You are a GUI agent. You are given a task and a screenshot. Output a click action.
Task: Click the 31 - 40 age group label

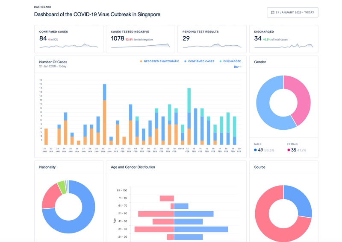122,229
